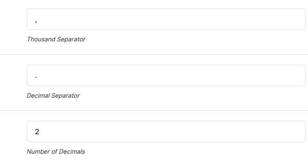Click the word Thousand in the first label
This screenshot has width=308, height=161.
click(41, 39)
